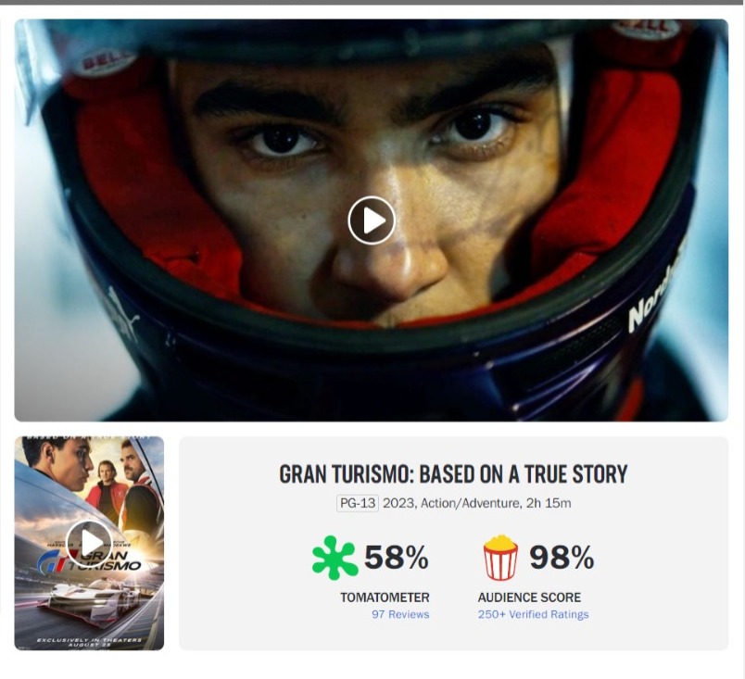Play the main Gran Turismo trailer
Screen dimensions: 745x679
click(372, 220)
